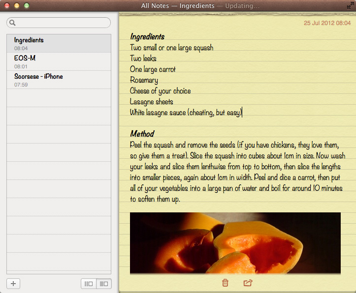Click the 'Lasagne sheets' line
Viewport: 356px width, 293px height.
pyautogui.click(x=151, y=102)
